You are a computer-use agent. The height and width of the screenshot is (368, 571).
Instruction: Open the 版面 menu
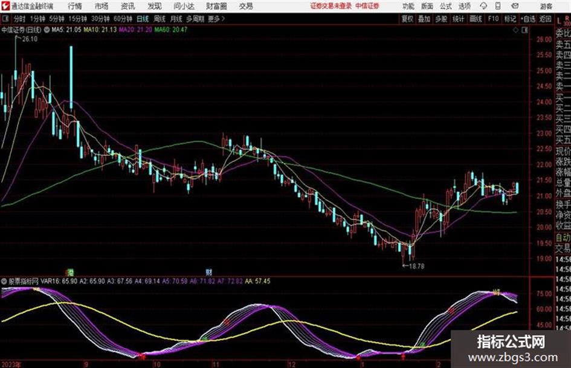(427, 6)
